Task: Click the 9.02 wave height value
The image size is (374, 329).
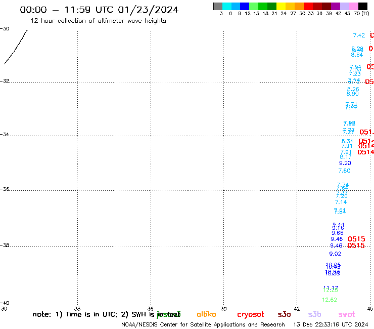Action: coord(335,254)
